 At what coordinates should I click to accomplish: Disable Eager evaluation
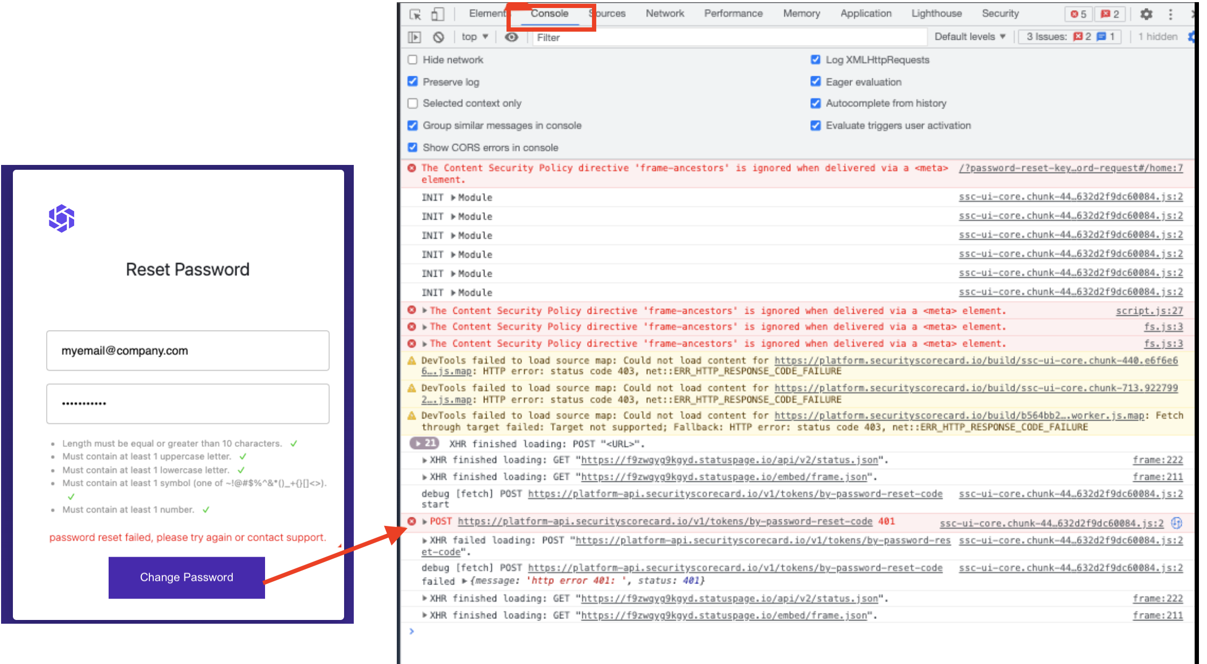(816, 82)
